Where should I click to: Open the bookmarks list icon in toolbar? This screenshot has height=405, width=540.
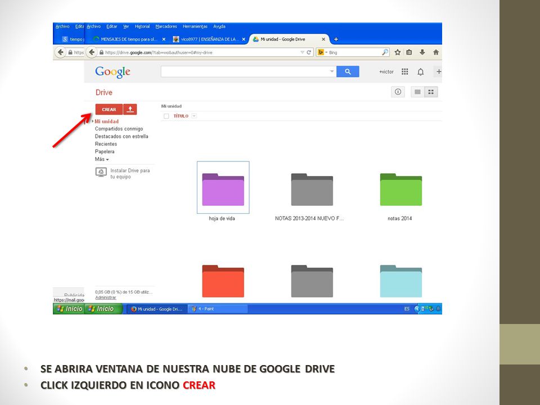point(409,52)
